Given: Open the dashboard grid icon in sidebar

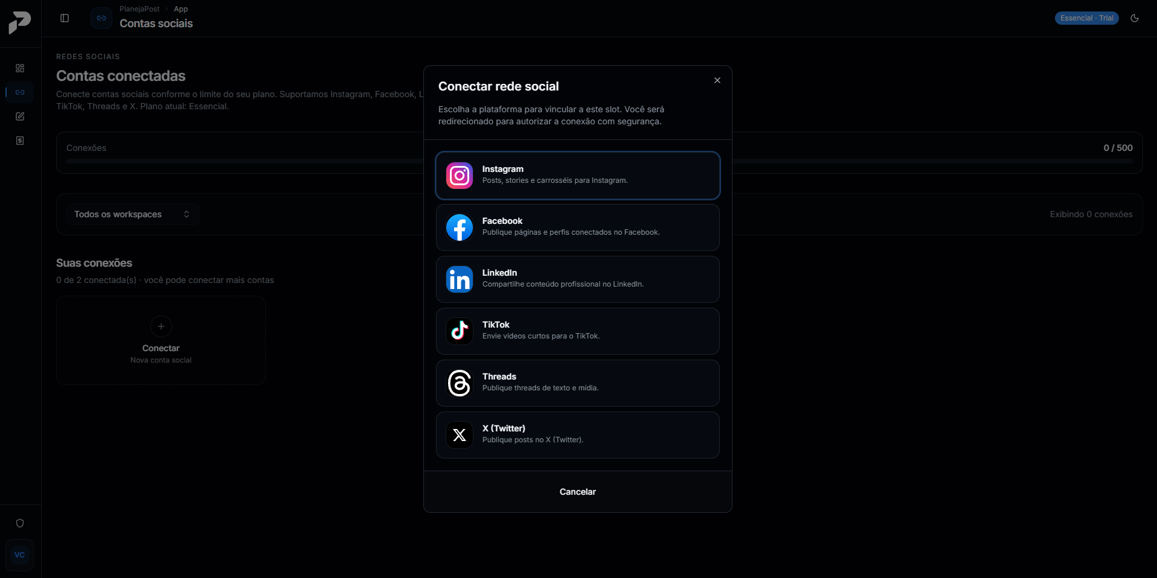Looking at the screenshot, I should [20, 68].
